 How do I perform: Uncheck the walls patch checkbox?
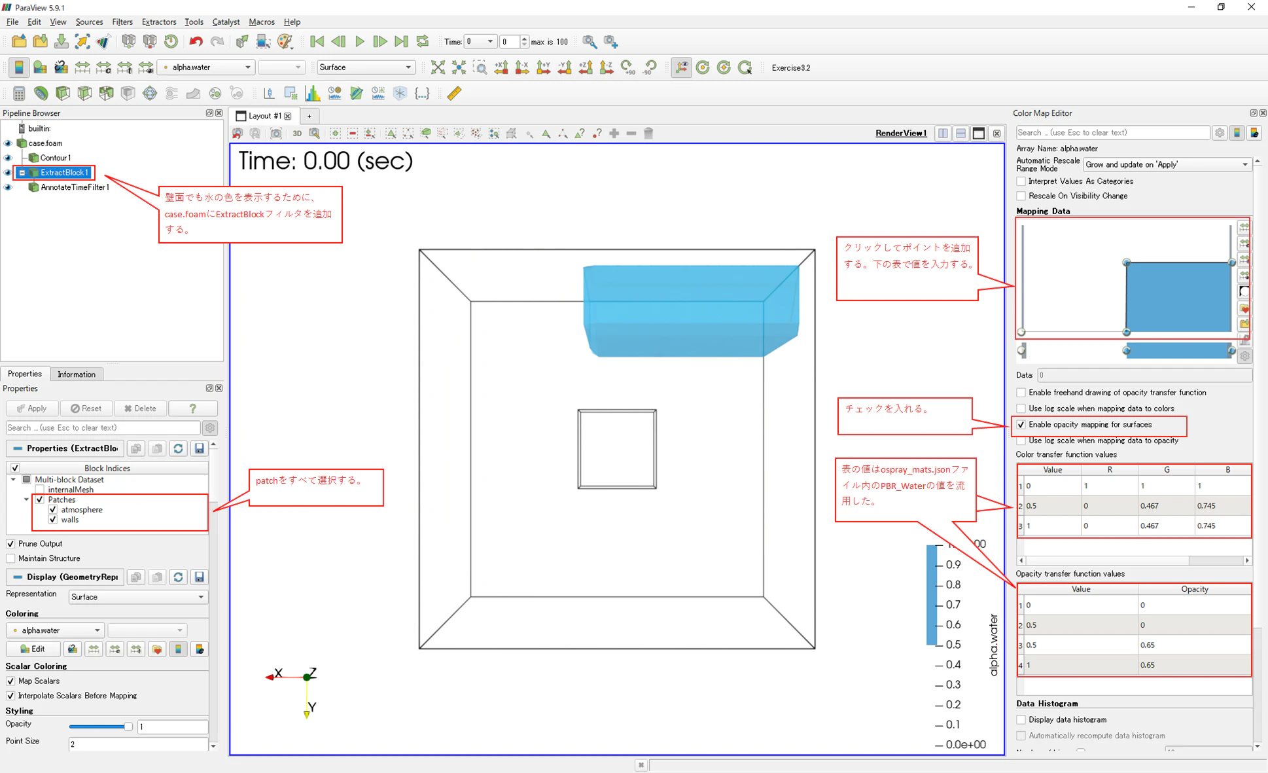53,520
